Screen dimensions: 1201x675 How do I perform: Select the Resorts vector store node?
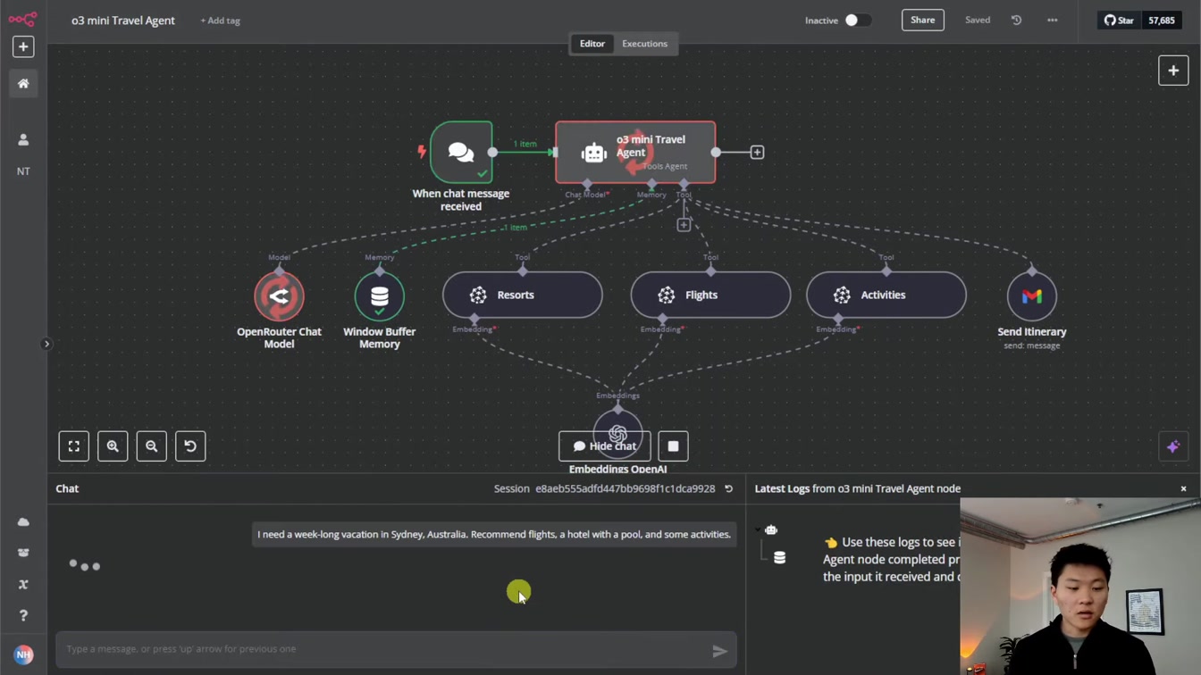click(523, 295)
